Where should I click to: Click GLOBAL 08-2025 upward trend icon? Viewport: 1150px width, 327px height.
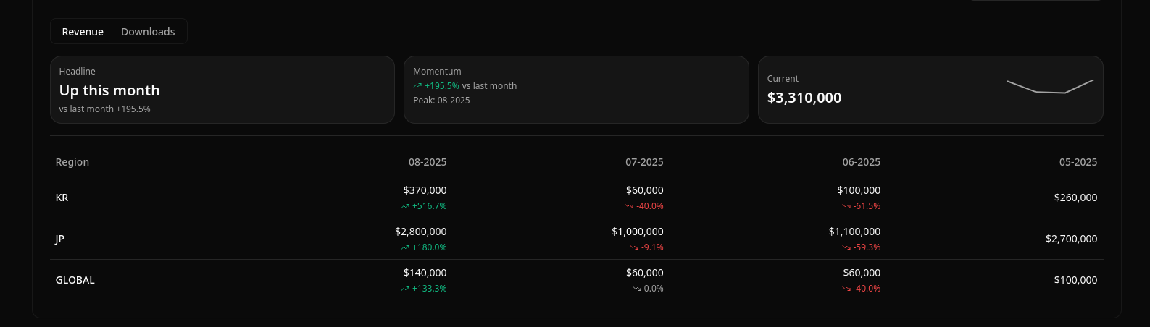405,289
